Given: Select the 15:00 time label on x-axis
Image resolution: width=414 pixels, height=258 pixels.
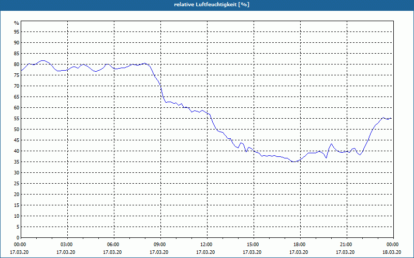Looking at the screenshot, I should (x=254, y=245).
